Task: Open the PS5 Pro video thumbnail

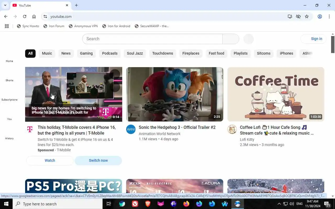Action: point(74,186)
